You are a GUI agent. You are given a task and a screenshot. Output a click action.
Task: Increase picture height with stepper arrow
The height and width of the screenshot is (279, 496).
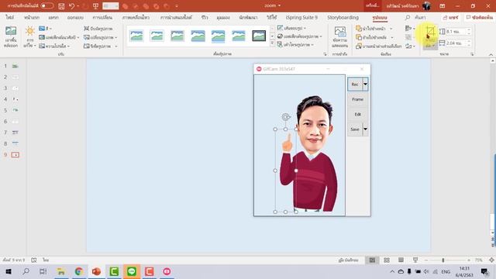click(469, 30)
